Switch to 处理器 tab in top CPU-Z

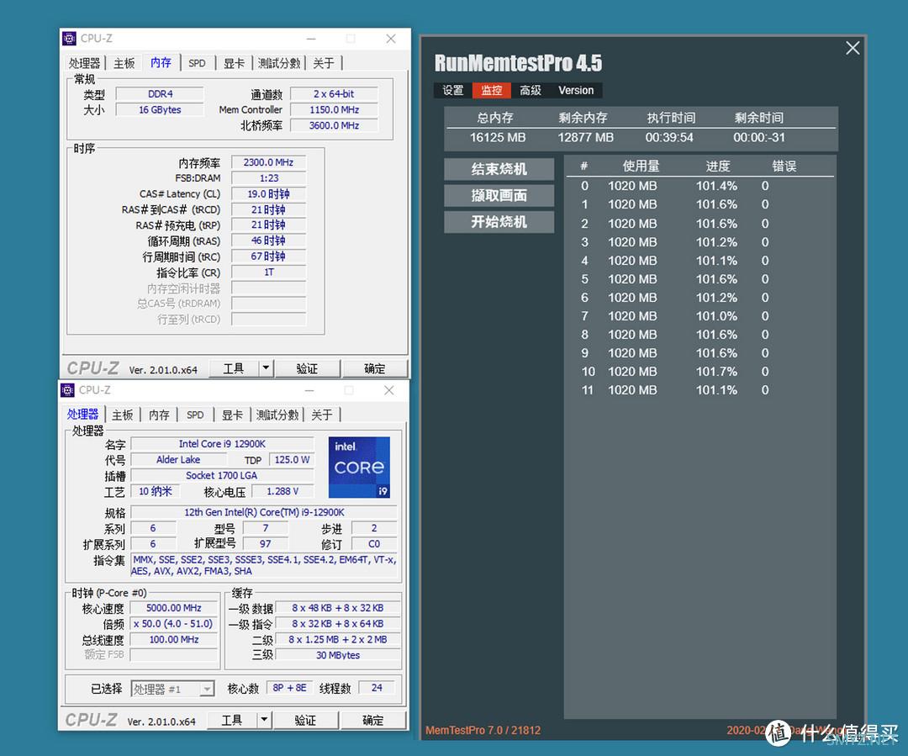tap(85, 63)
